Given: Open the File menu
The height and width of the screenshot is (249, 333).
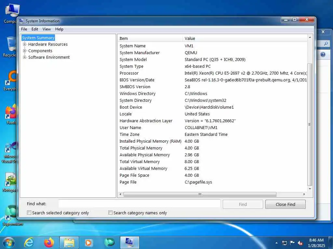Looking at the screenshot, I should pos(24,29).
